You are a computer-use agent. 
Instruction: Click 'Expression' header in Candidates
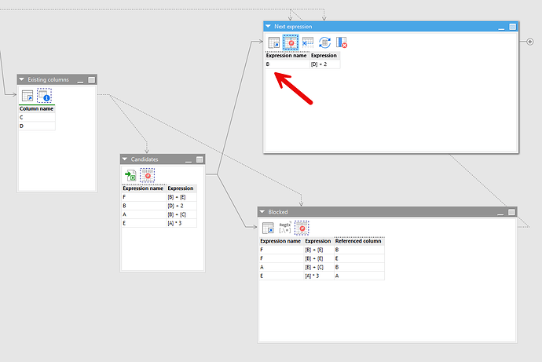181,188
